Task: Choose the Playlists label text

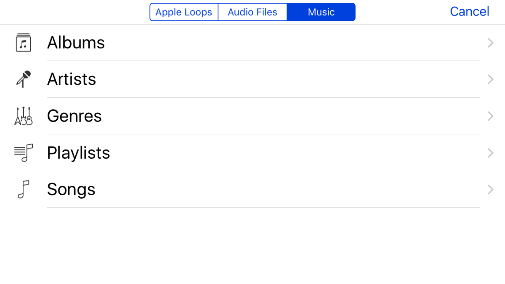Action: pos(79,153)
